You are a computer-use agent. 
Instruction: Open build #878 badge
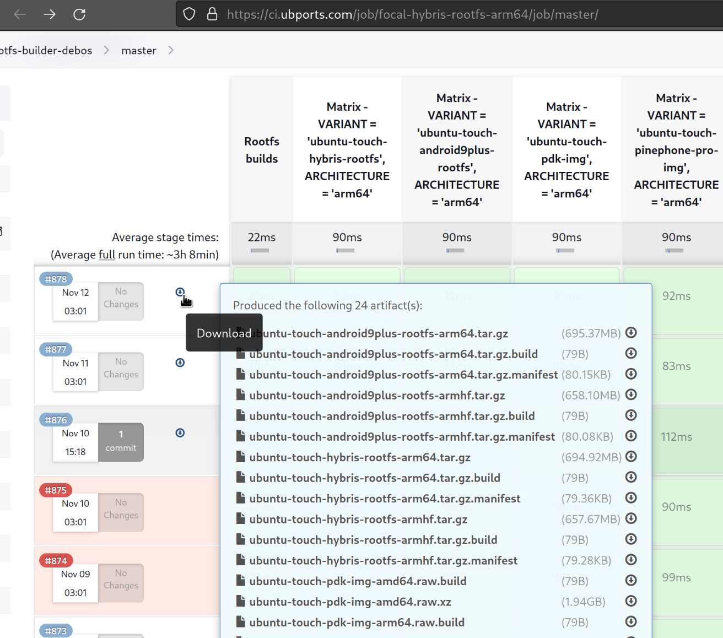(x=56, y=279)
